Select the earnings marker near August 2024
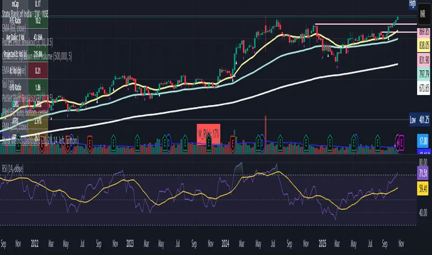The height and width of the screenshot is (255, 432). point(280,143)
